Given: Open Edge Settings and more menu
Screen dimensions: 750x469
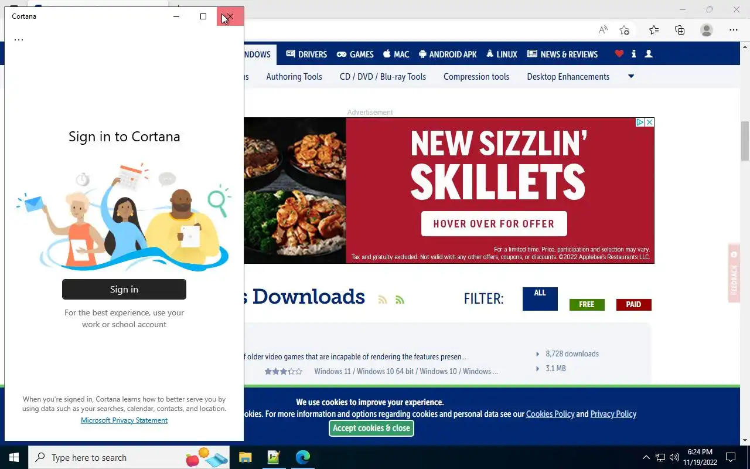Looking at the screenshot, I should 734,30.
